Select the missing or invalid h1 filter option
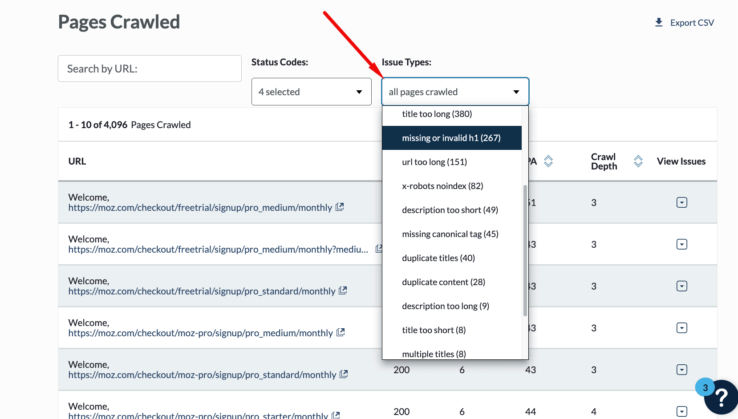Viewport: 738px width, 419px height. click(451, 138)
